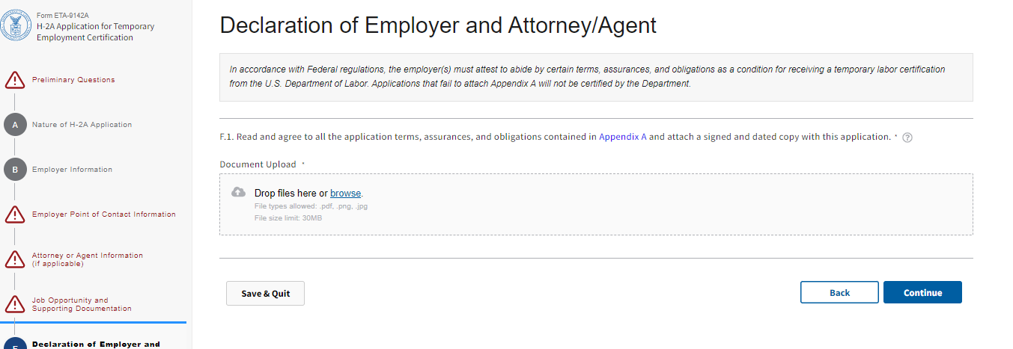Click the cloud upload icon

[x=239, y=192]
